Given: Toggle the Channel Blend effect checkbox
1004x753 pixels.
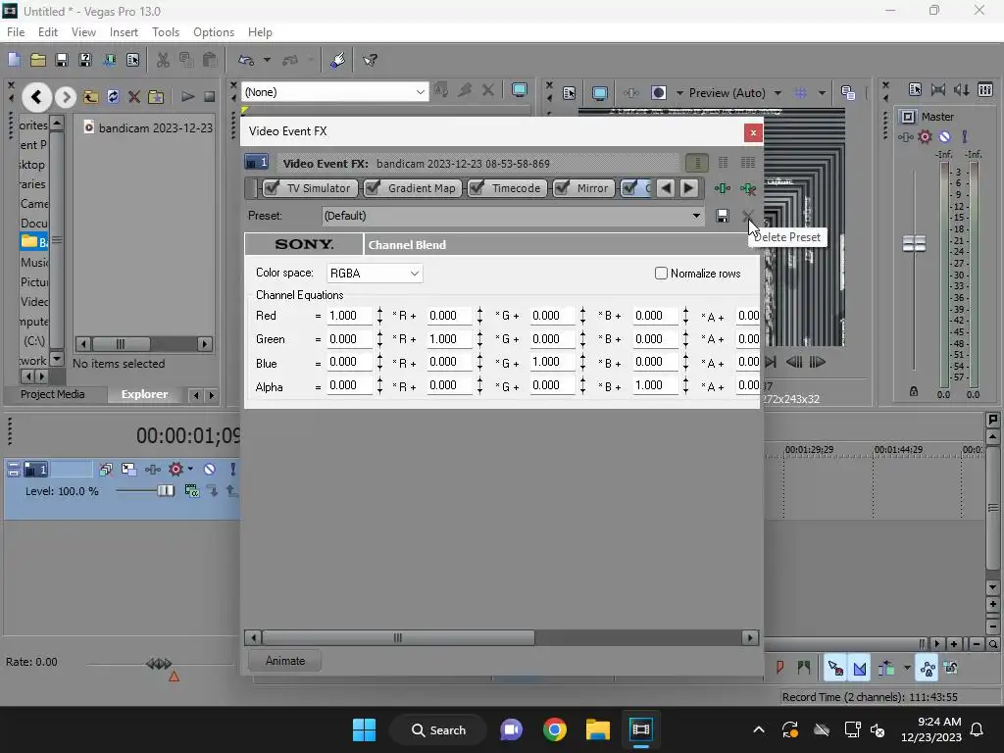Looking at the screenshot, I should (x=630, y=188).
